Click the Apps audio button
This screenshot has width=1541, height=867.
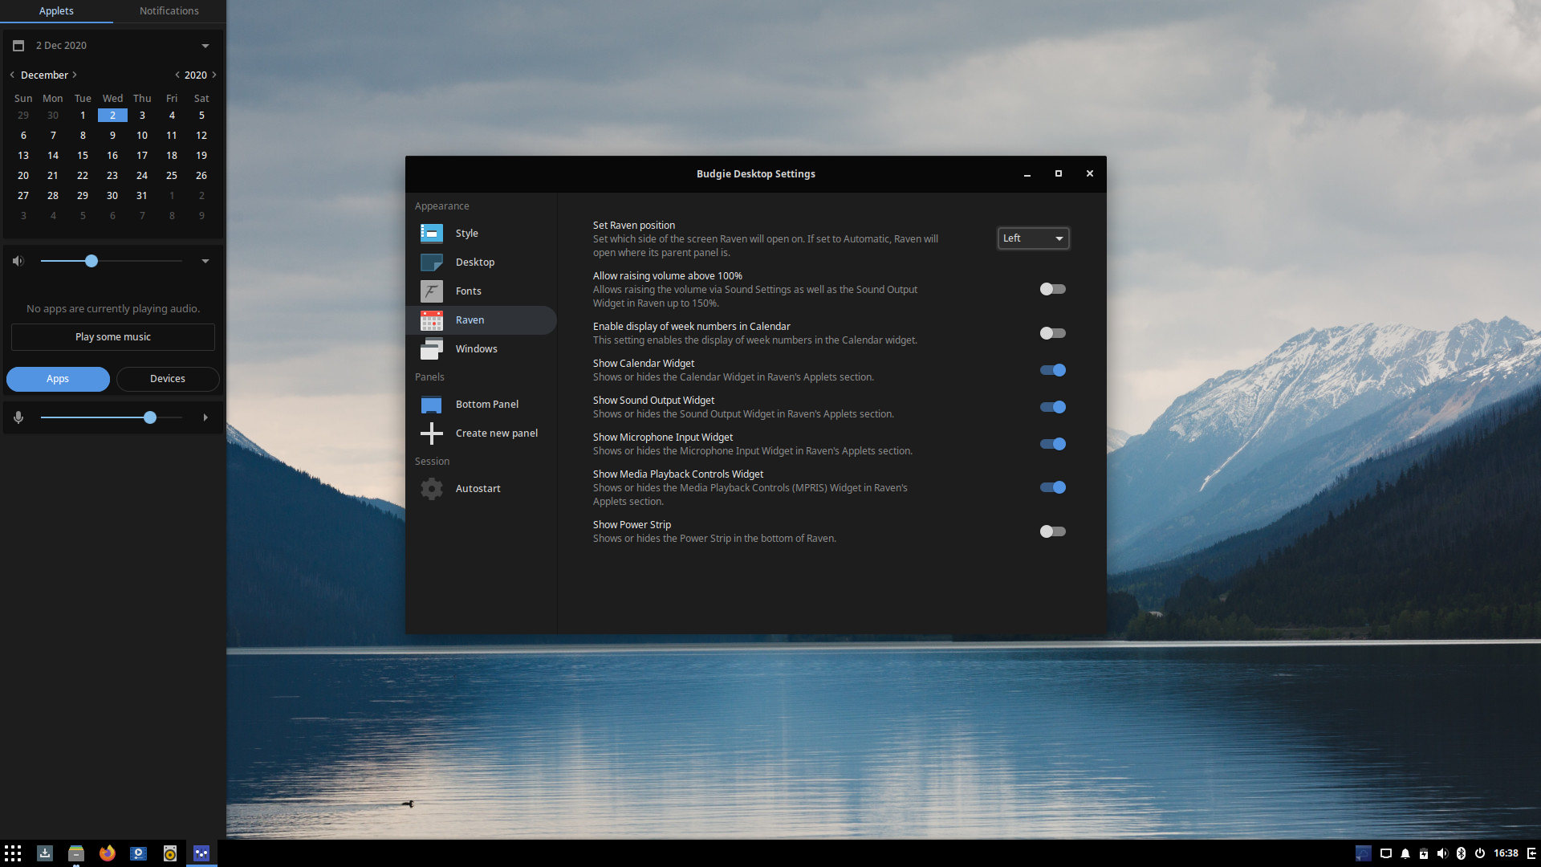coord(59,378)
